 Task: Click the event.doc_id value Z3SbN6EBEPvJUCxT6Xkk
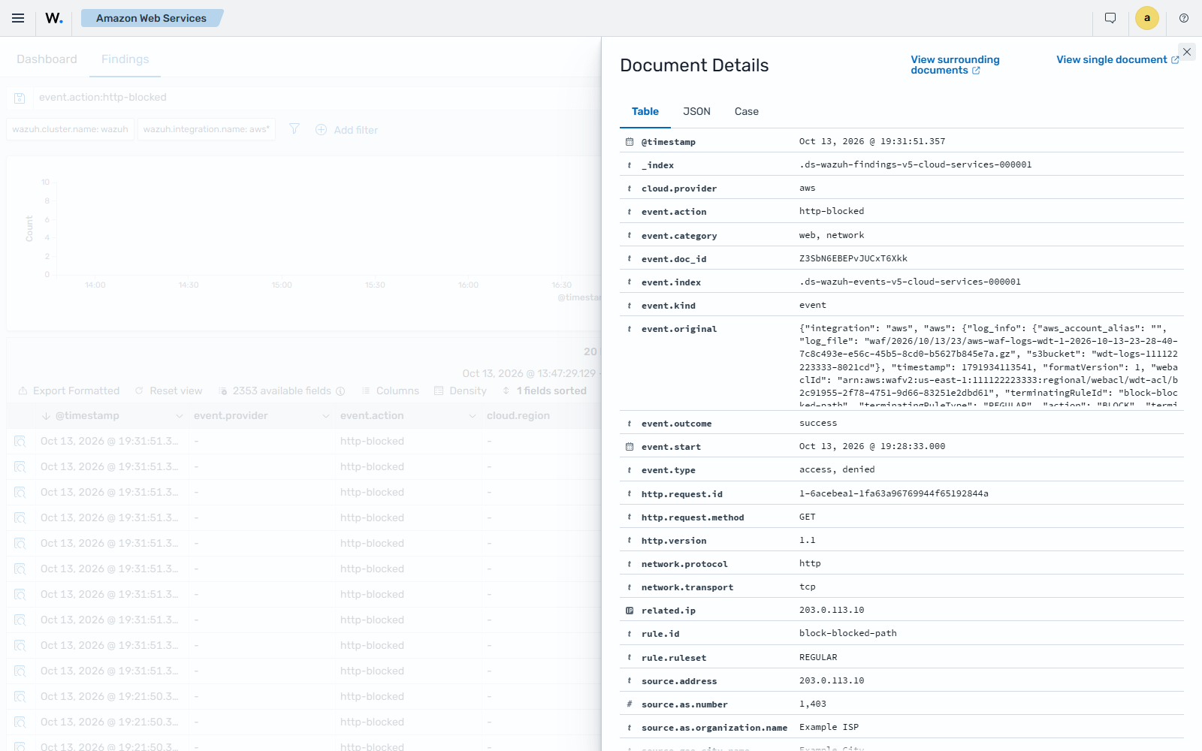(x=853, y=258)
